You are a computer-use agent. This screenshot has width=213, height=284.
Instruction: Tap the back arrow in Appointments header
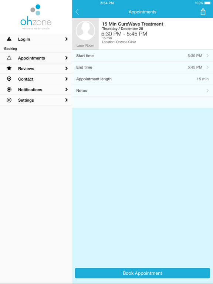coord(77,12)
